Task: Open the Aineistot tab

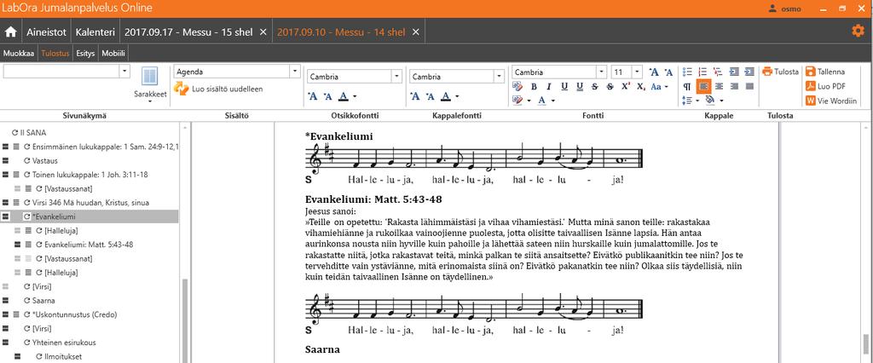Action: tap(45, 32)
